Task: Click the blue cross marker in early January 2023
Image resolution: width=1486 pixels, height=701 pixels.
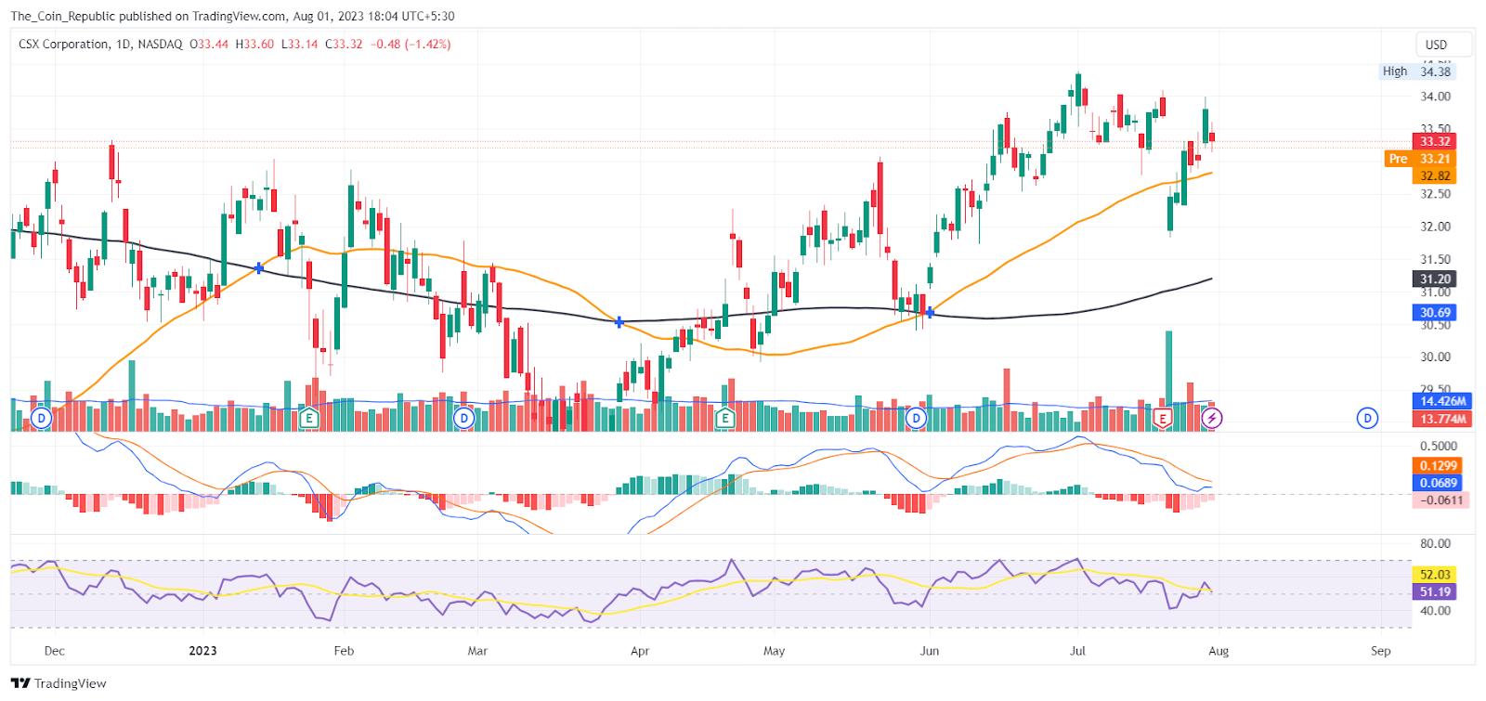Action: click(259, 268)
